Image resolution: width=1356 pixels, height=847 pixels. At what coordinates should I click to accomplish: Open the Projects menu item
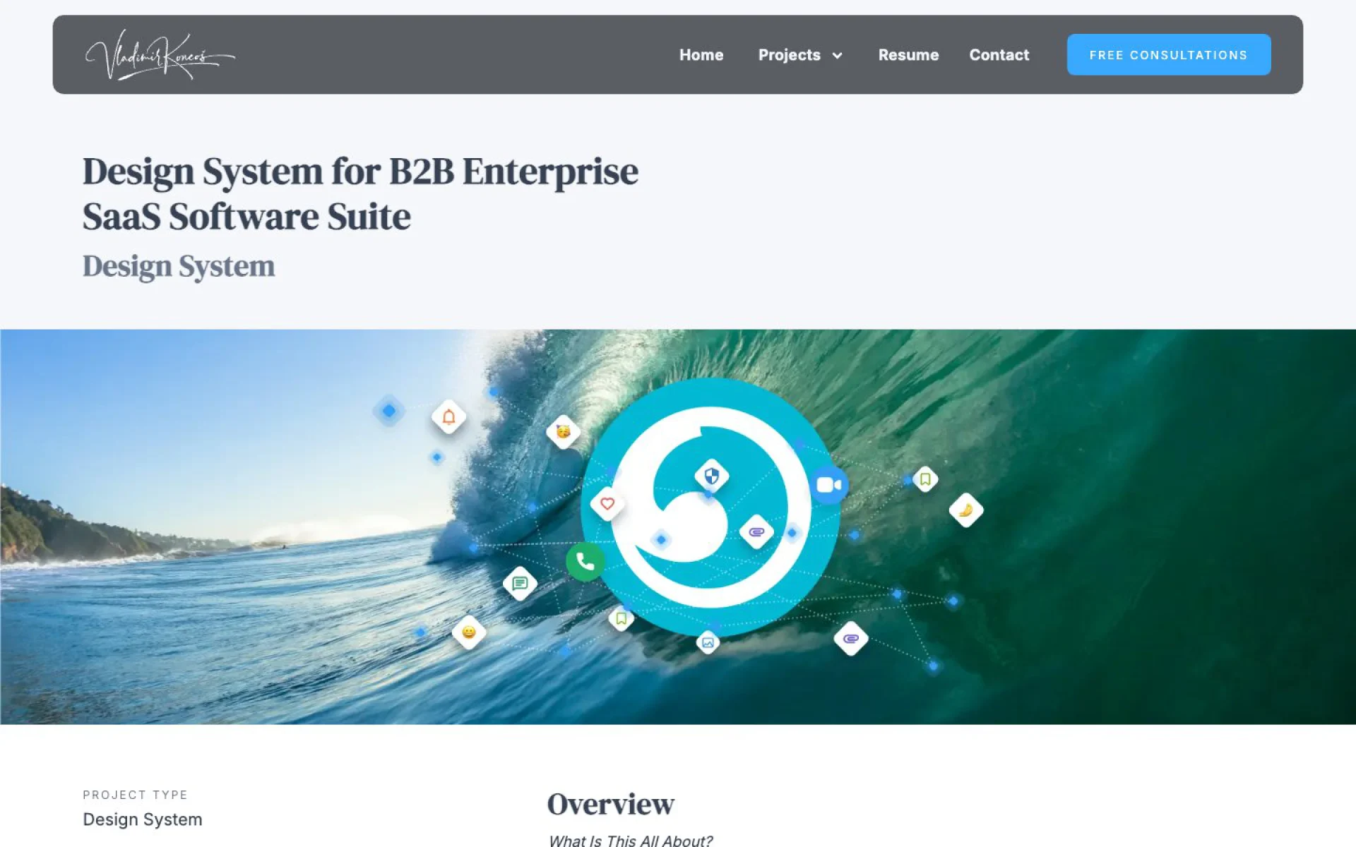click(x=789, y=55)
